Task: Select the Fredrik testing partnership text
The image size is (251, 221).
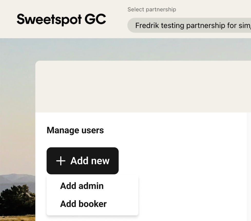Action: click(193, 25)
